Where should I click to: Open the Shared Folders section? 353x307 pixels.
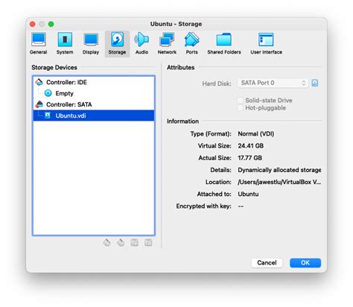click(x=224, y=44)
